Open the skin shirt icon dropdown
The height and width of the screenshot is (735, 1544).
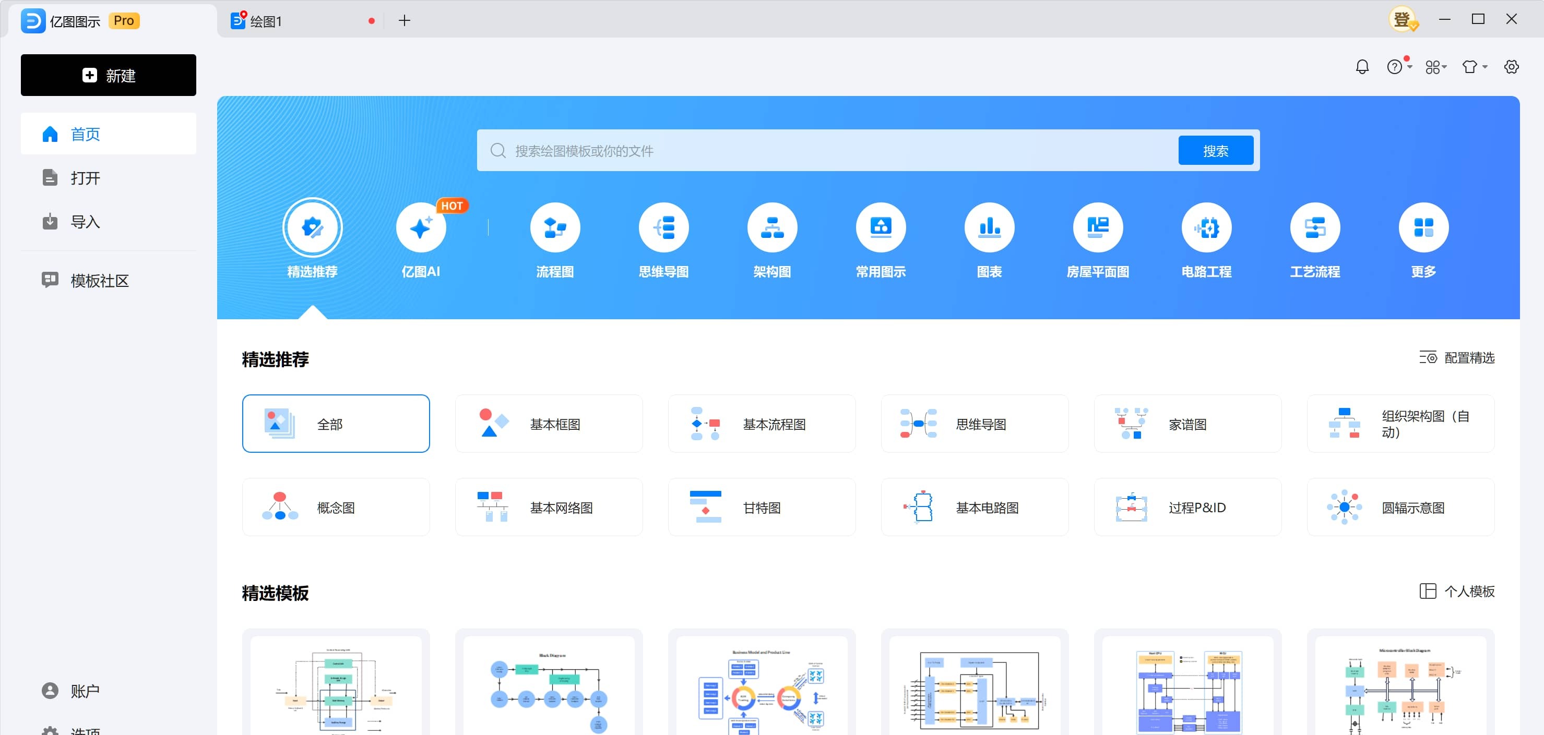click(1474, 66)
